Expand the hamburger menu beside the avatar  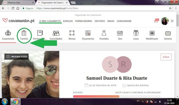pos(172,21)
